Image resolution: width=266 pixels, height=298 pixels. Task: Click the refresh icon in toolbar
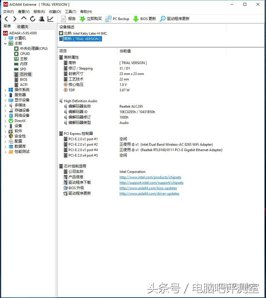(x=33, y=19)
